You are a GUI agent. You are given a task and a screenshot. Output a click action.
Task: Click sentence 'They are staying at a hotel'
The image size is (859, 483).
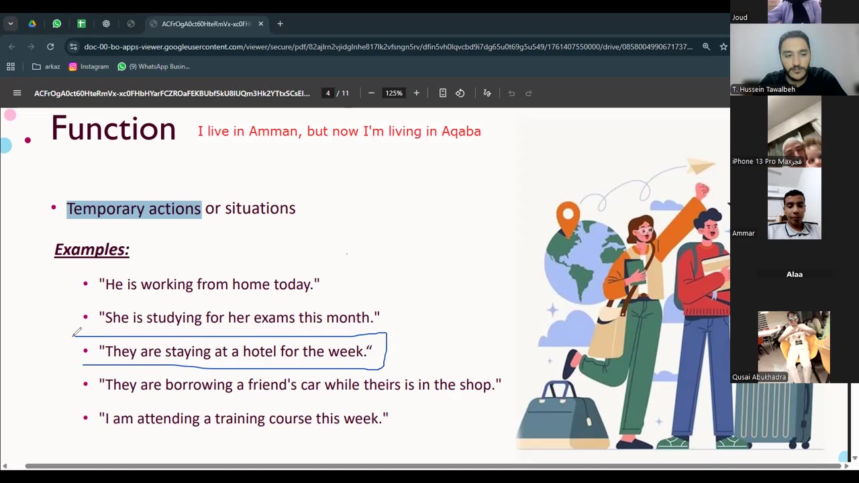[x=236, y=352]
